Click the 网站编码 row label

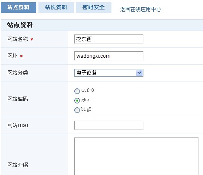(x=18, y=99)
